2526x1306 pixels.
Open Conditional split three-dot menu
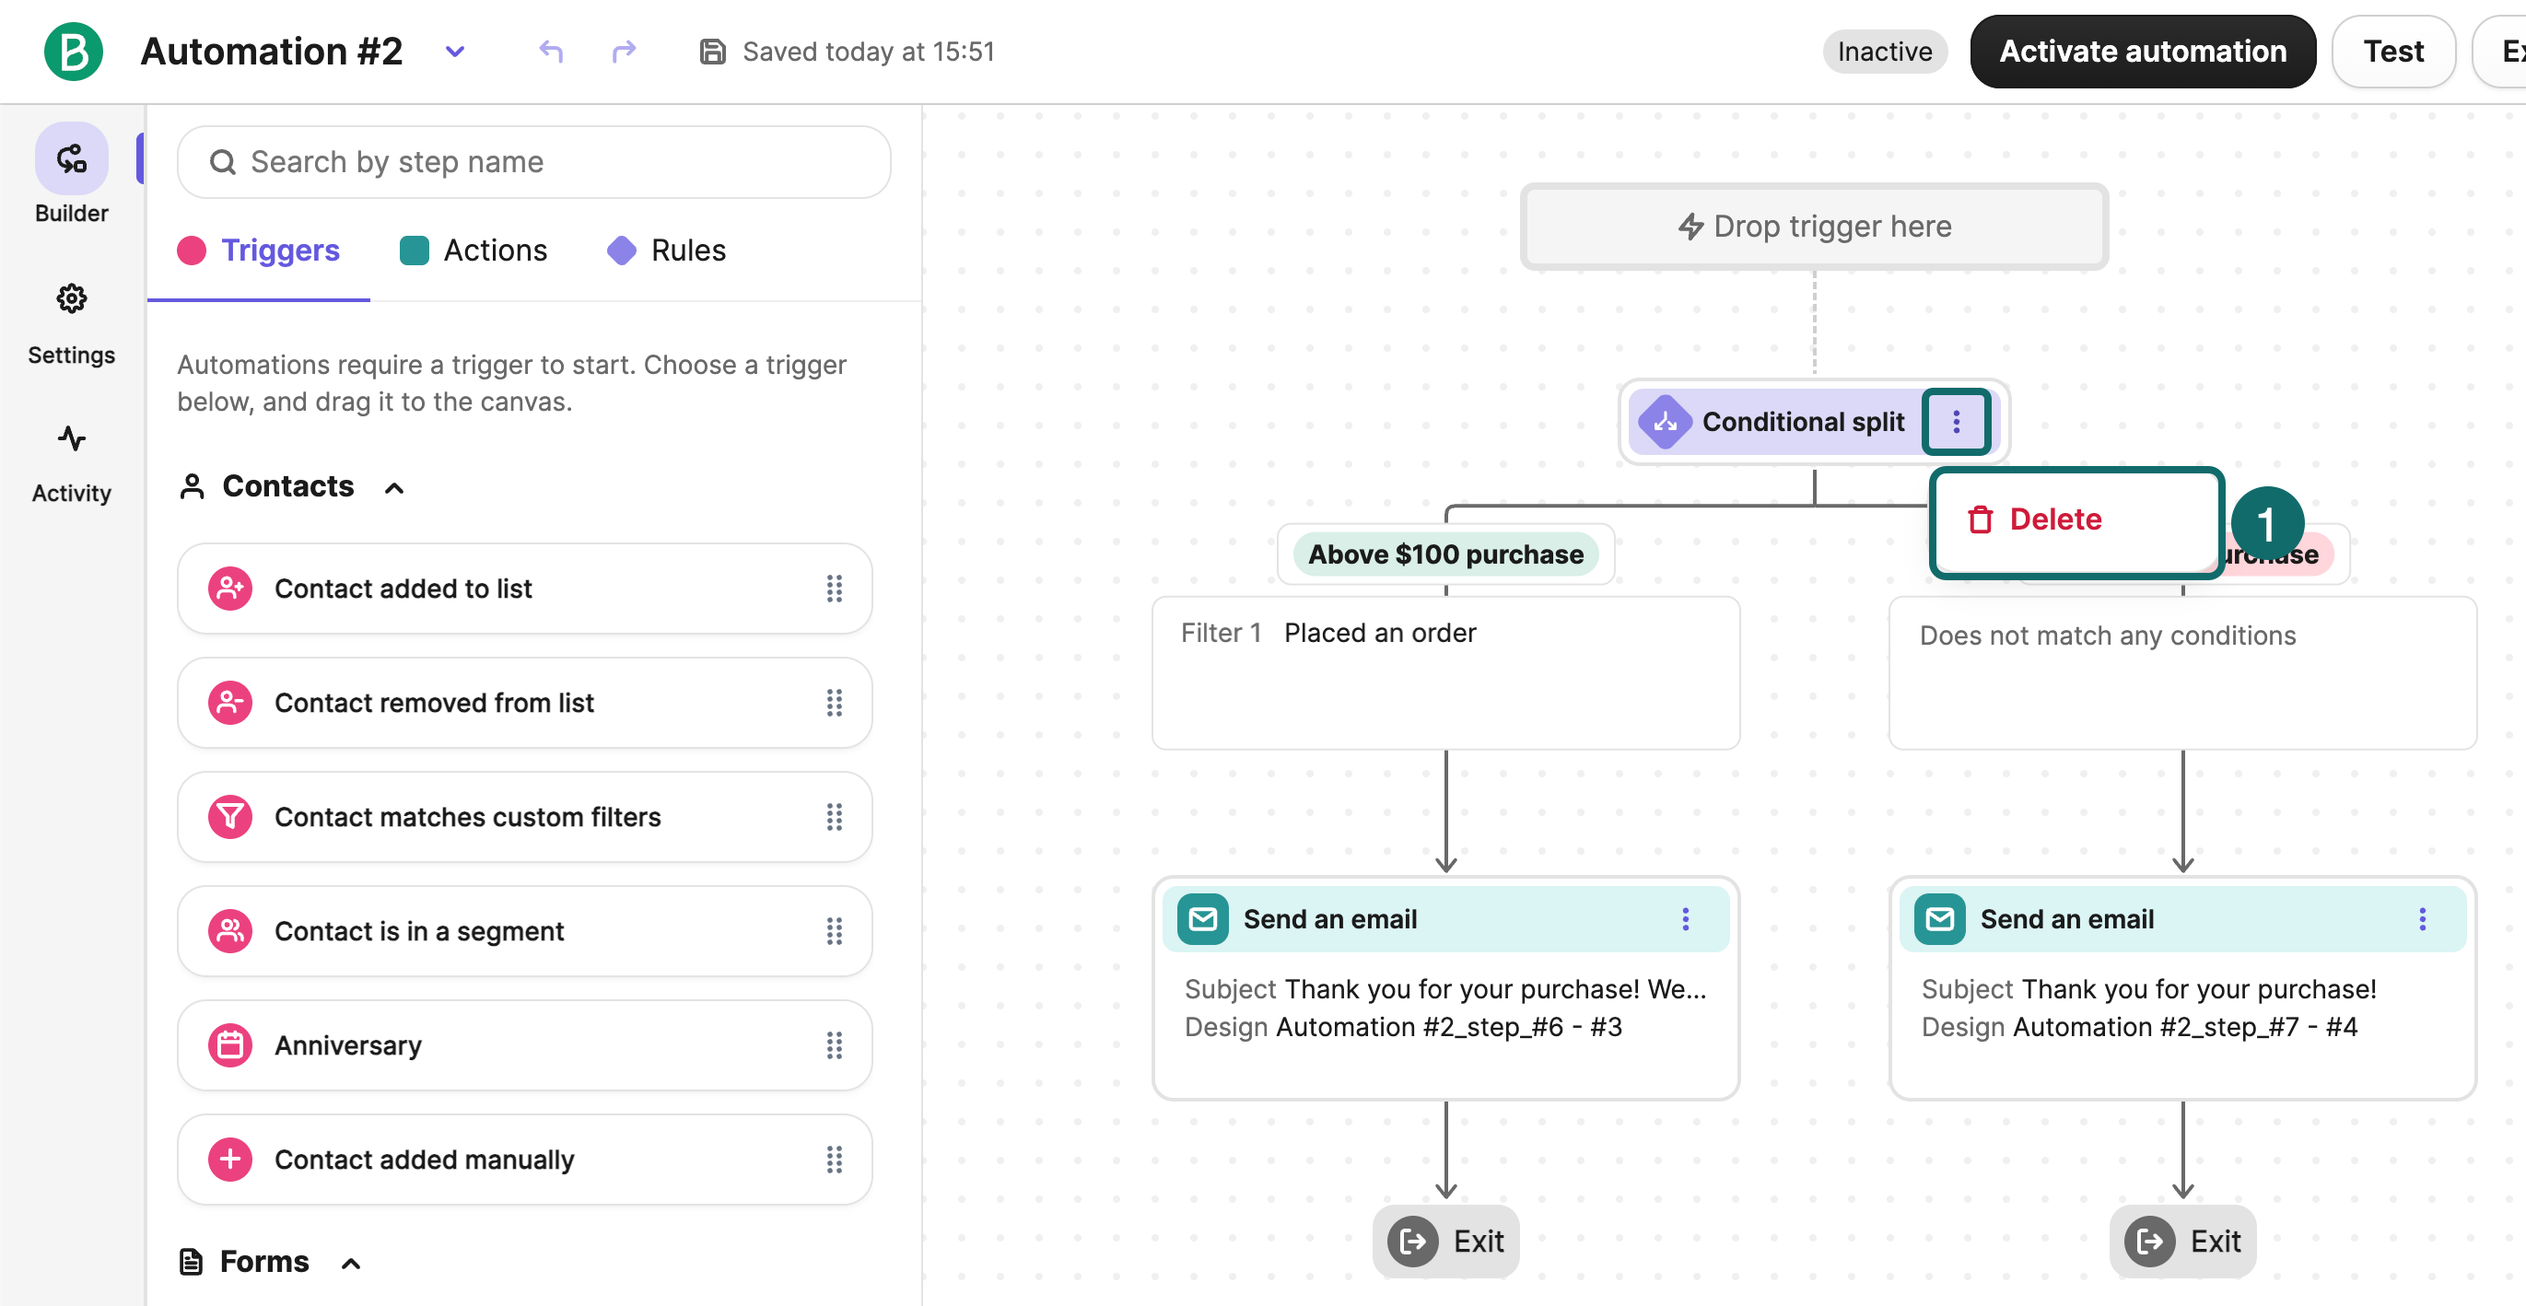point(1955,422)
